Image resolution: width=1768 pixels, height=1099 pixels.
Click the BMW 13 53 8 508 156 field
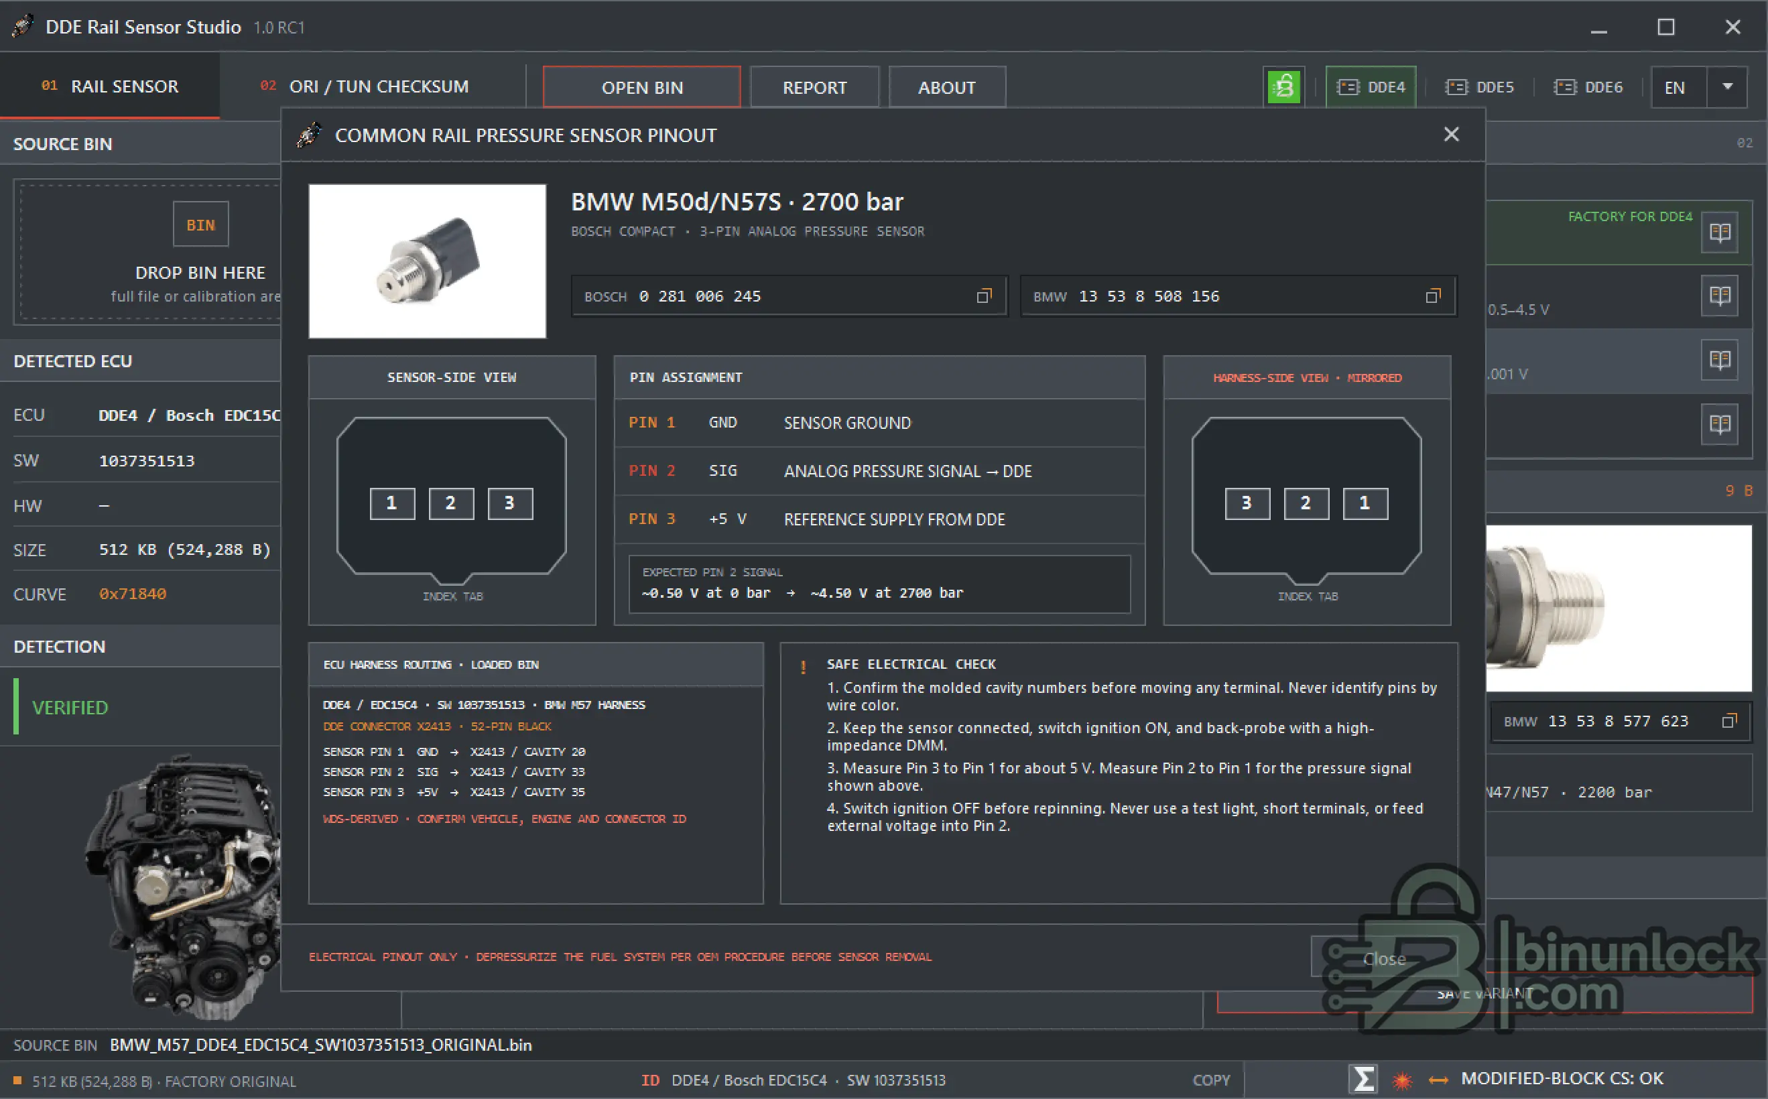point(1239,296)
